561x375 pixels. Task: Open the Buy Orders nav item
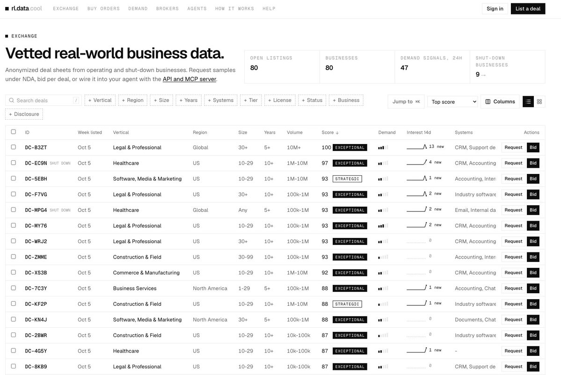click(x=103, y=8)
